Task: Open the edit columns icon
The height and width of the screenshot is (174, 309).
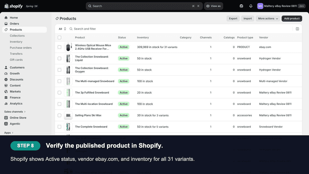Action: click(297, 29)
